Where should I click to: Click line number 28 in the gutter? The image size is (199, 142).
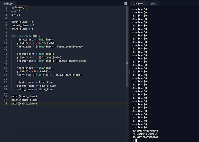pos(5,103)
